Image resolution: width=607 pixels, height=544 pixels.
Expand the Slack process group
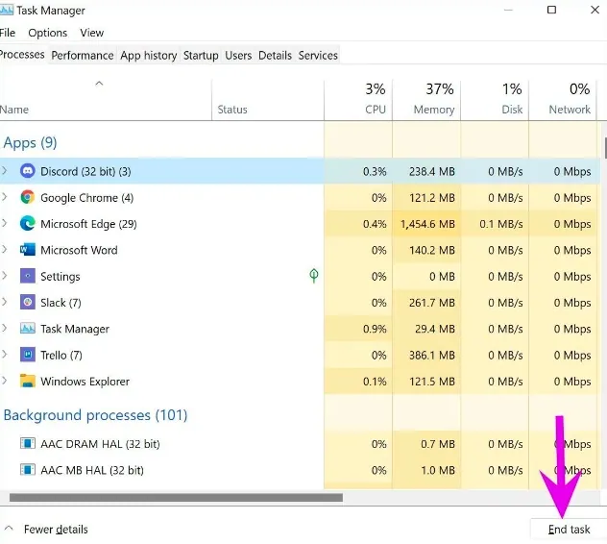[4, 302]
